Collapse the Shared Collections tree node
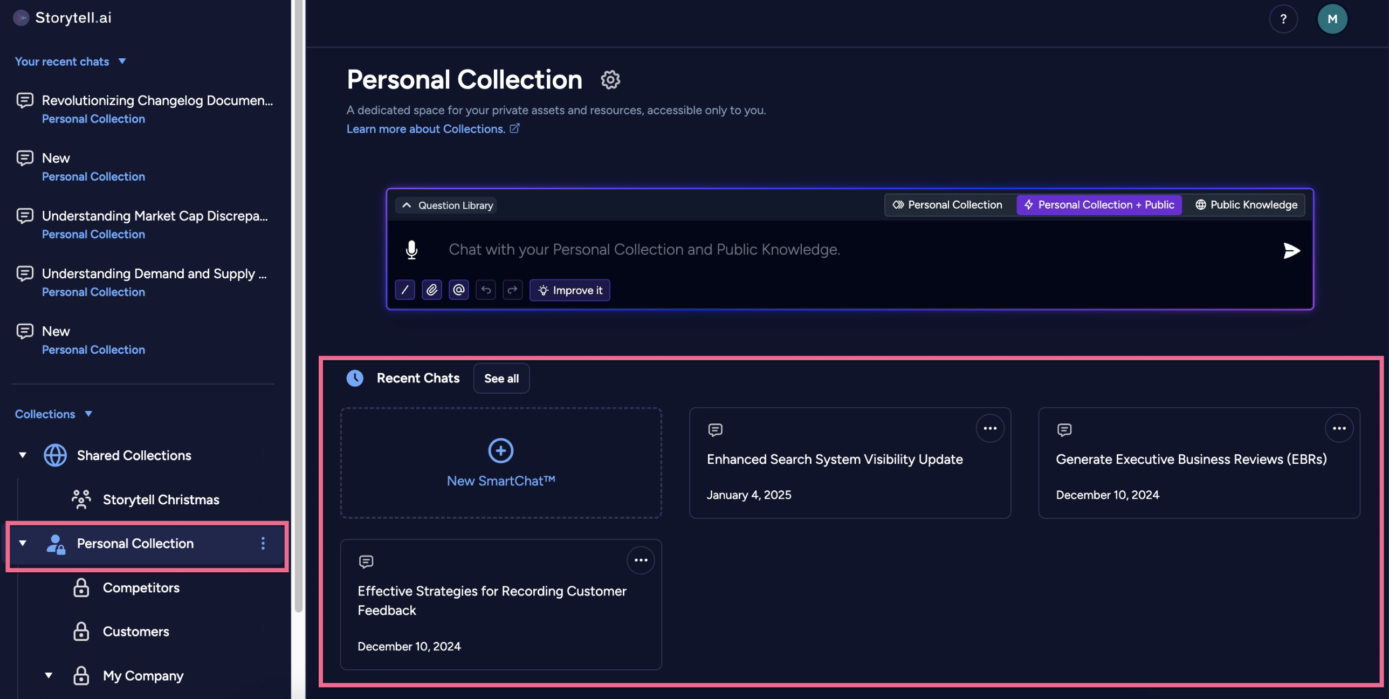Viewport: 1389px width, 699px height. click(x=23, y=455)
